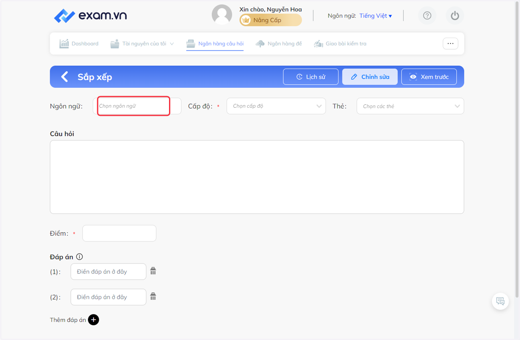Go to the Dashboard tab

coord(79,44)
